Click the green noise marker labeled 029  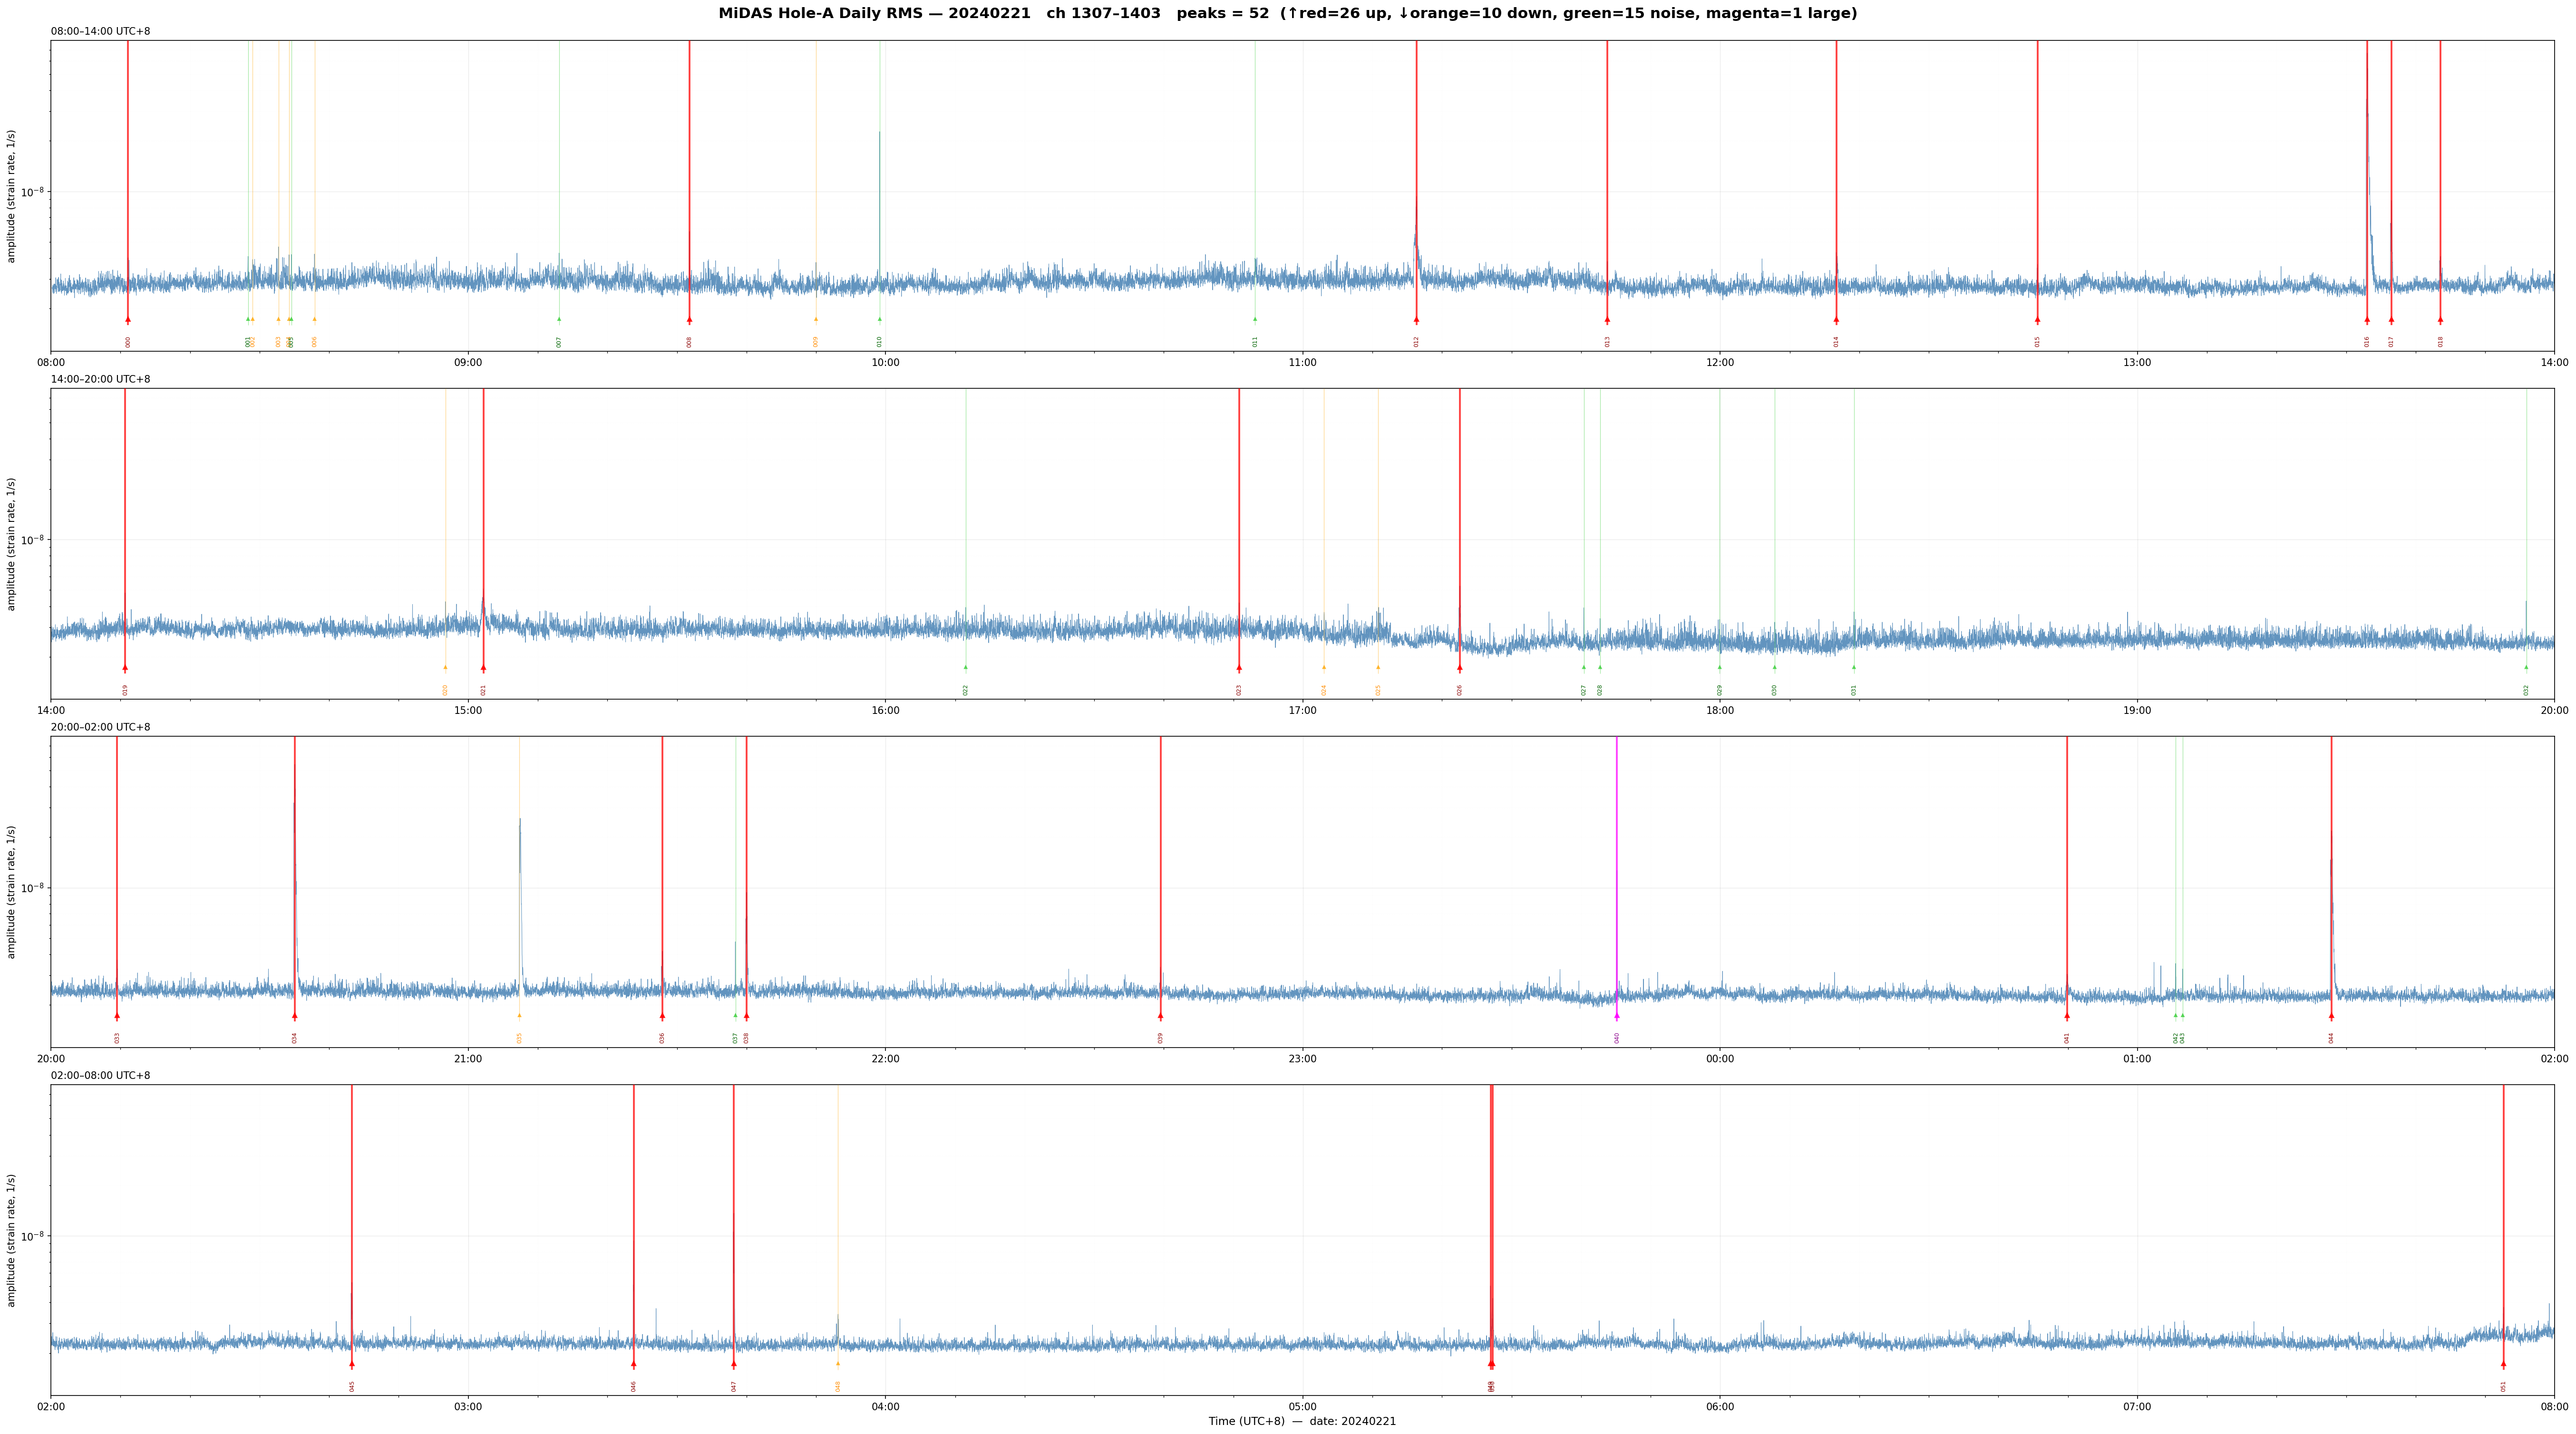pyautogui.click(x=1720, y=667)
